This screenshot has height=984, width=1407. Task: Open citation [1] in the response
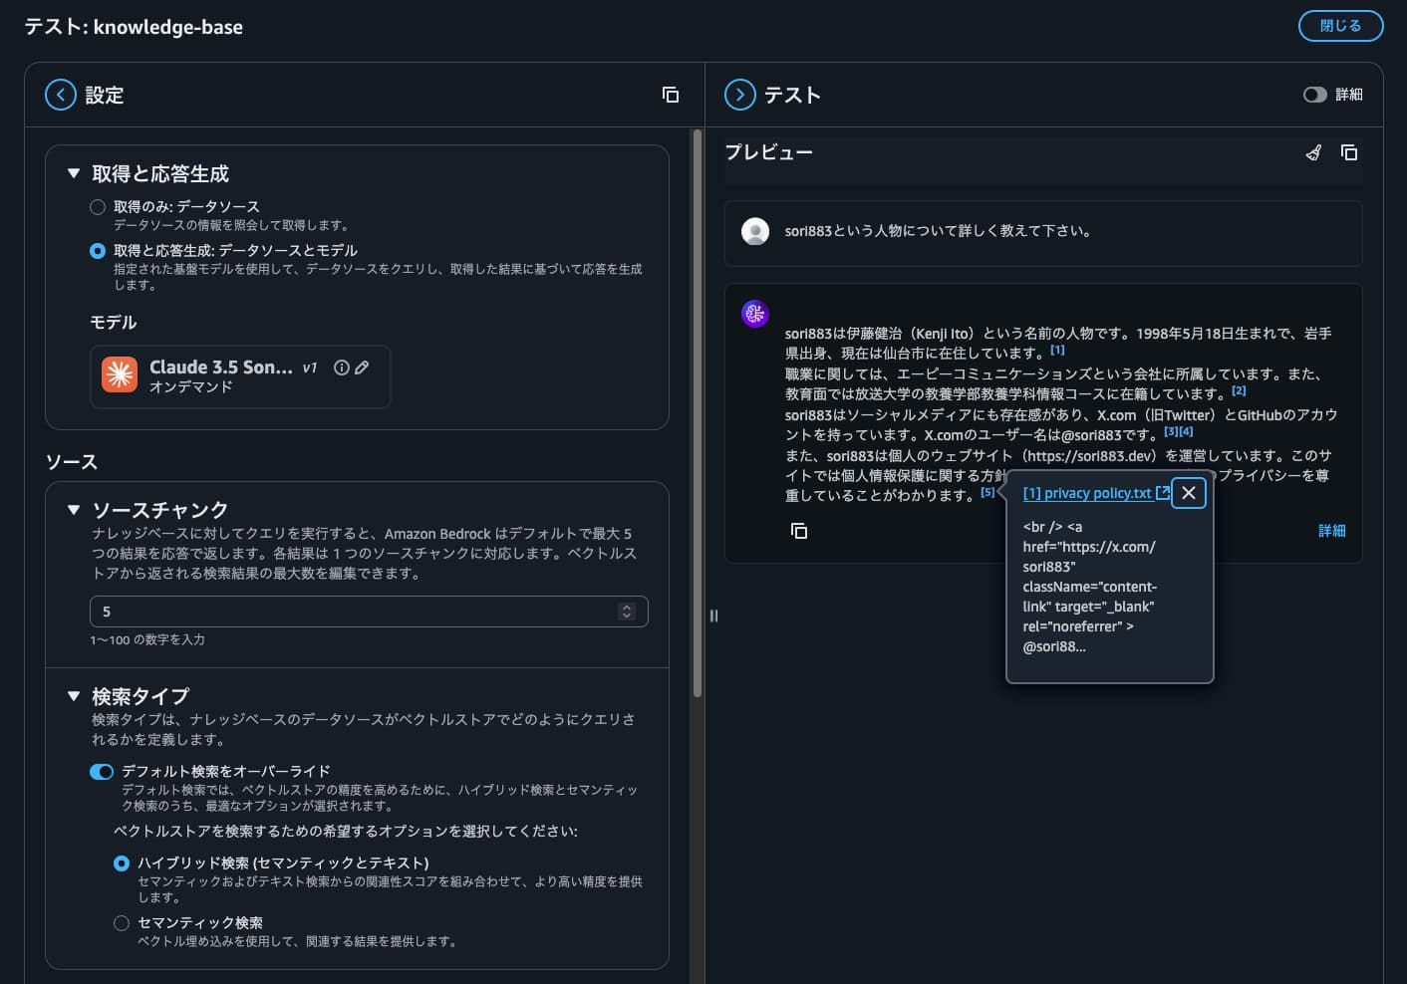1057,350
